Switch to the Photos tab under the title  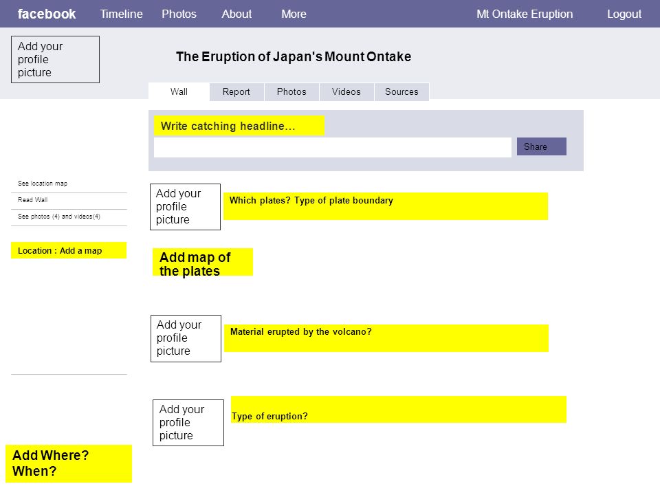291,91
